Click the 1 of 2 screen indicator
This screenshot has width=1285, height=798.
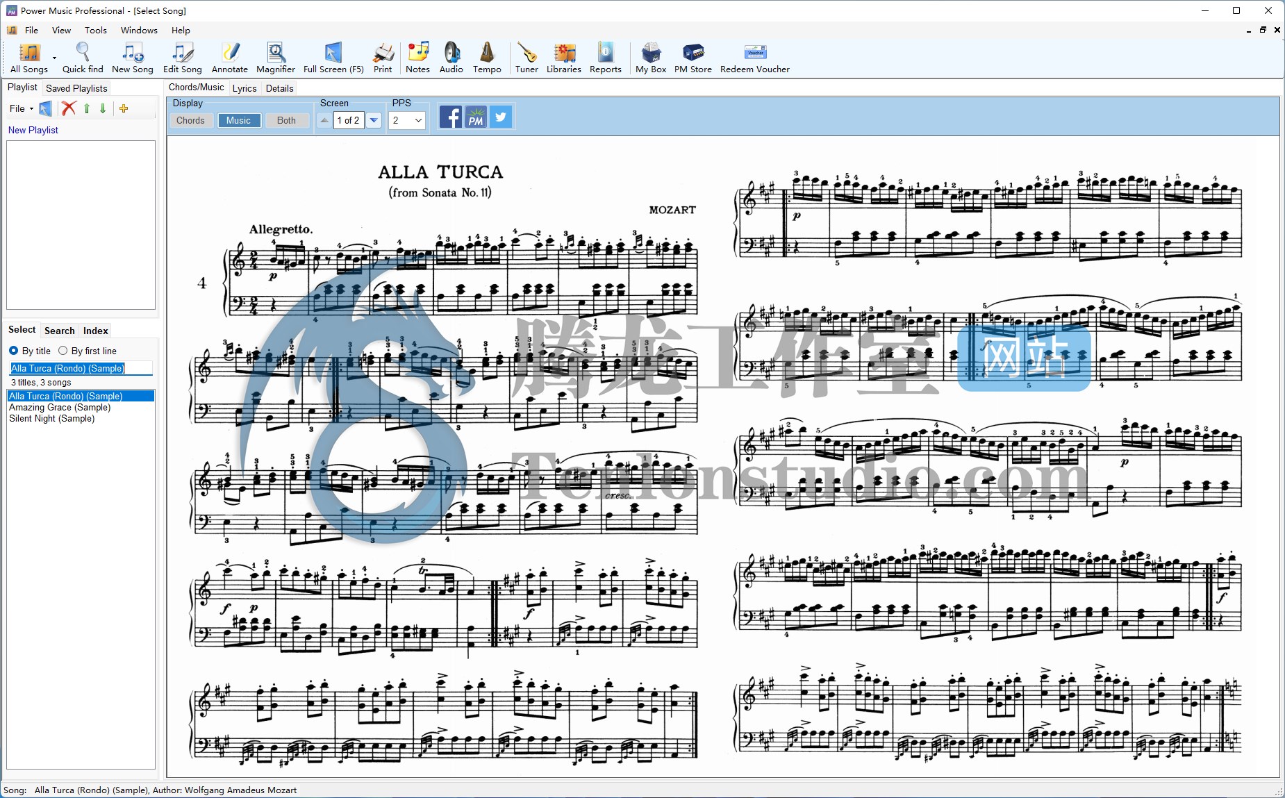(x=349, y=120)
